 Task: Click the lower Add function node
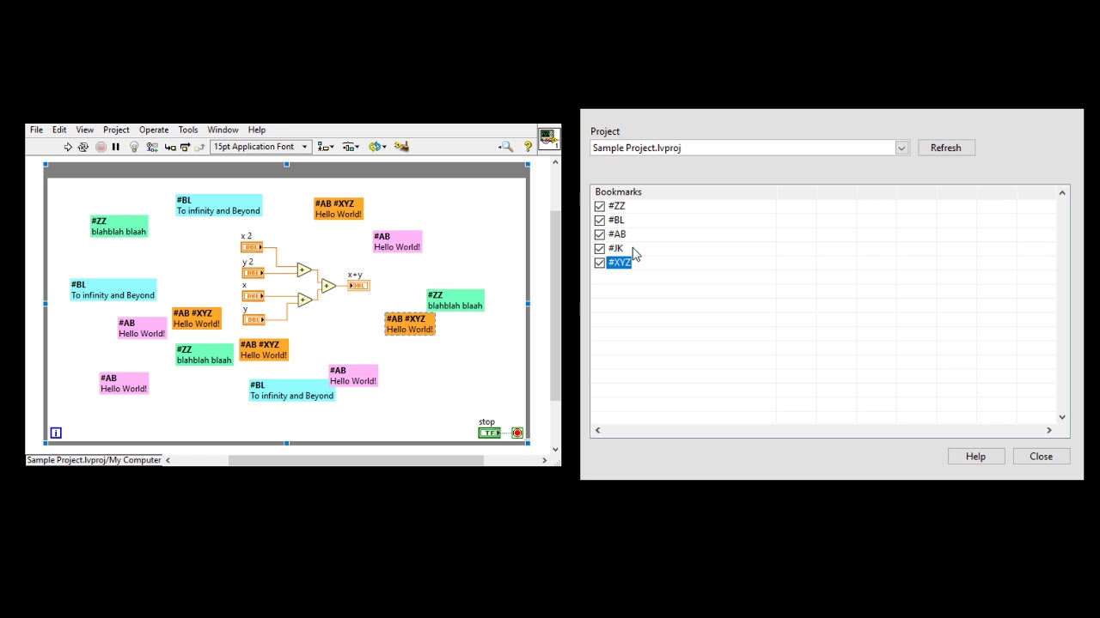pos(304,300)
